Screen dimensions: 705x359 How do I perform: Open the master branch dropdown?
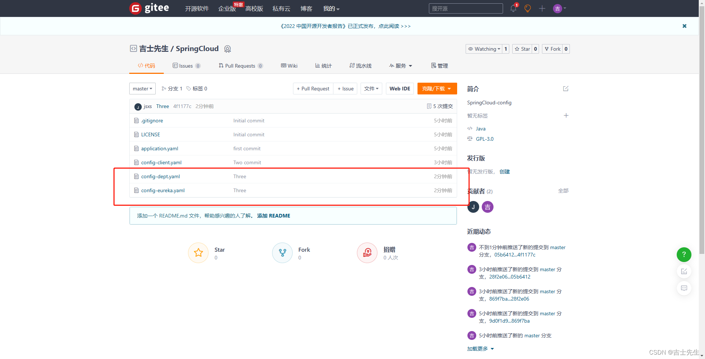pos(142,89)
